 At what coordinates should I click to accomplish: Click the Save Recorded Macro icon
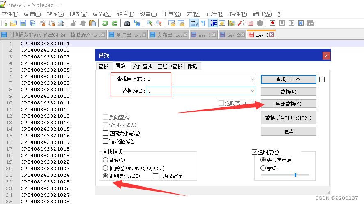click(x=310, y=23)
